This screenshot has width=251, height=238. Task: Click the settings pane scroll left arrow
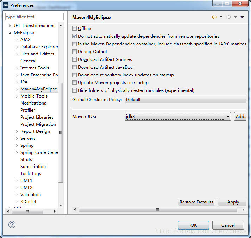tap(75, 209)
